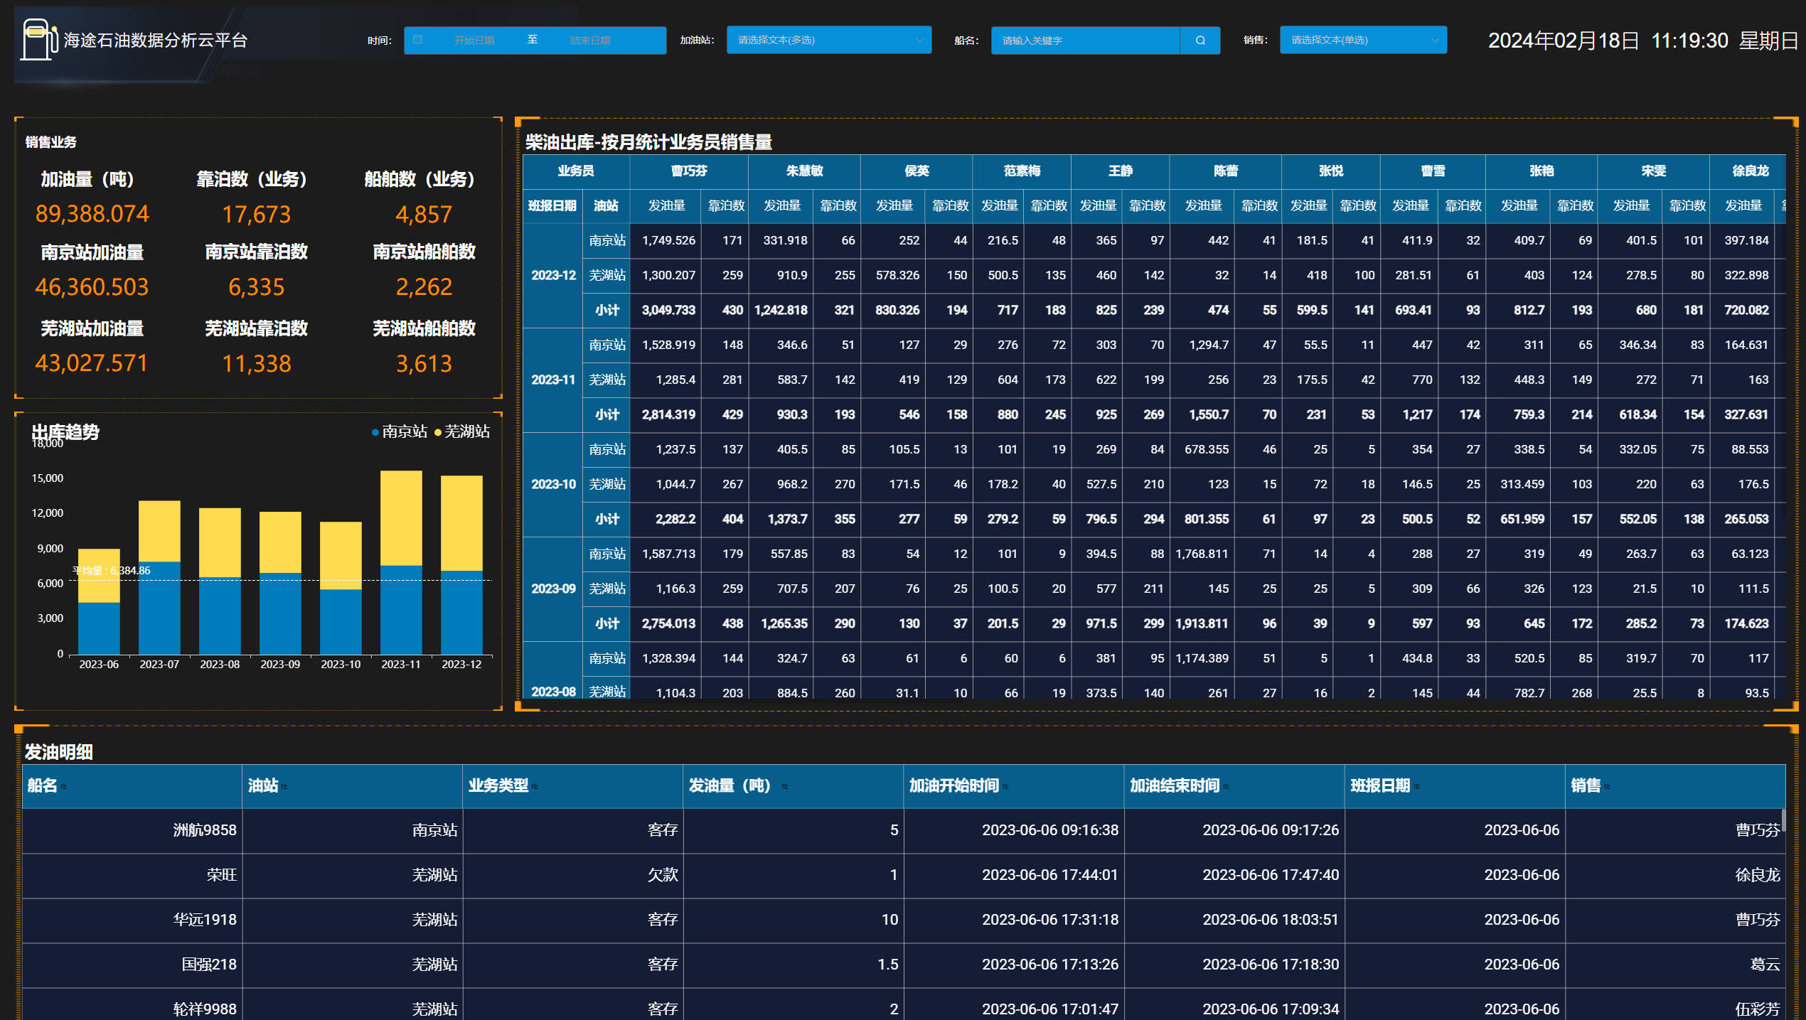Click the 陈蕾 salesperson column header
This screenshot has height=1020, width=1806.
pos(1226,171)
